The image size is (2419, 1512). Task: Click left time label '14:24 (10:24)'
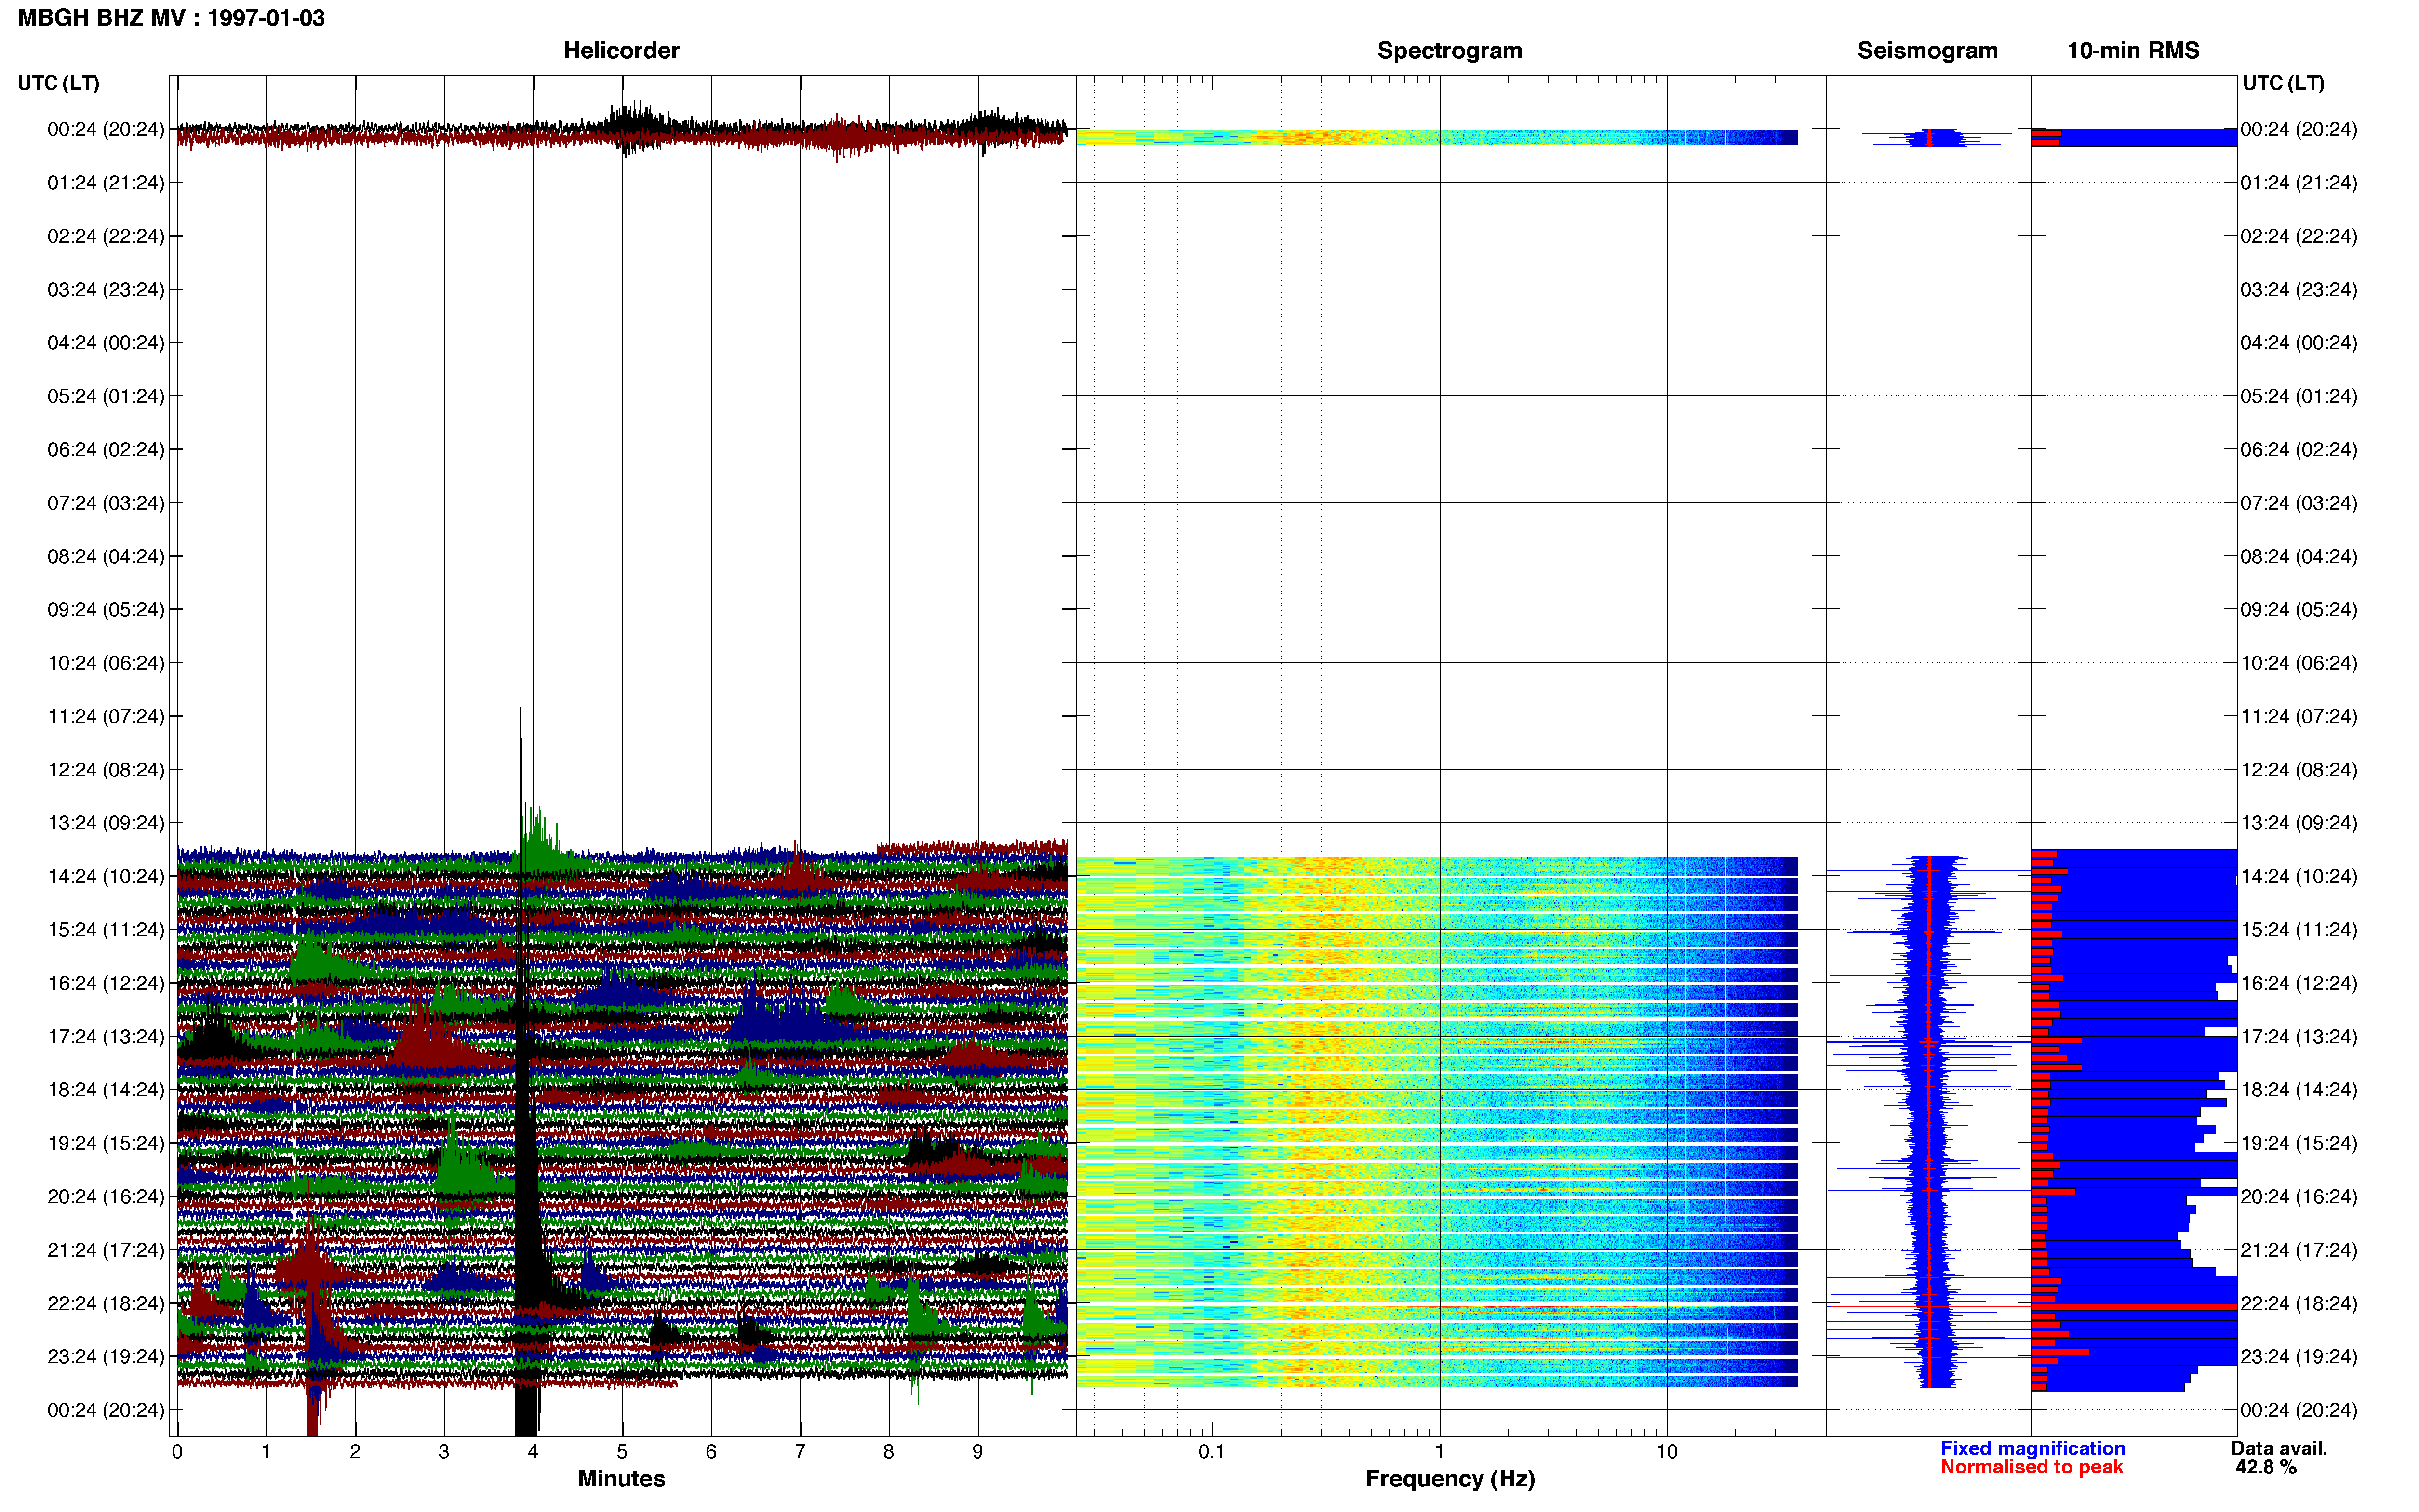pyautogui.click(x=106, y=876)
